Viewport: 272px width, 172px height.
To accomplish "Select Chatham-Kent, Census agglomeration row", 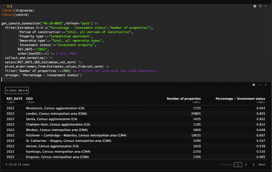I will pyautogui.click(x=136, y=124).
